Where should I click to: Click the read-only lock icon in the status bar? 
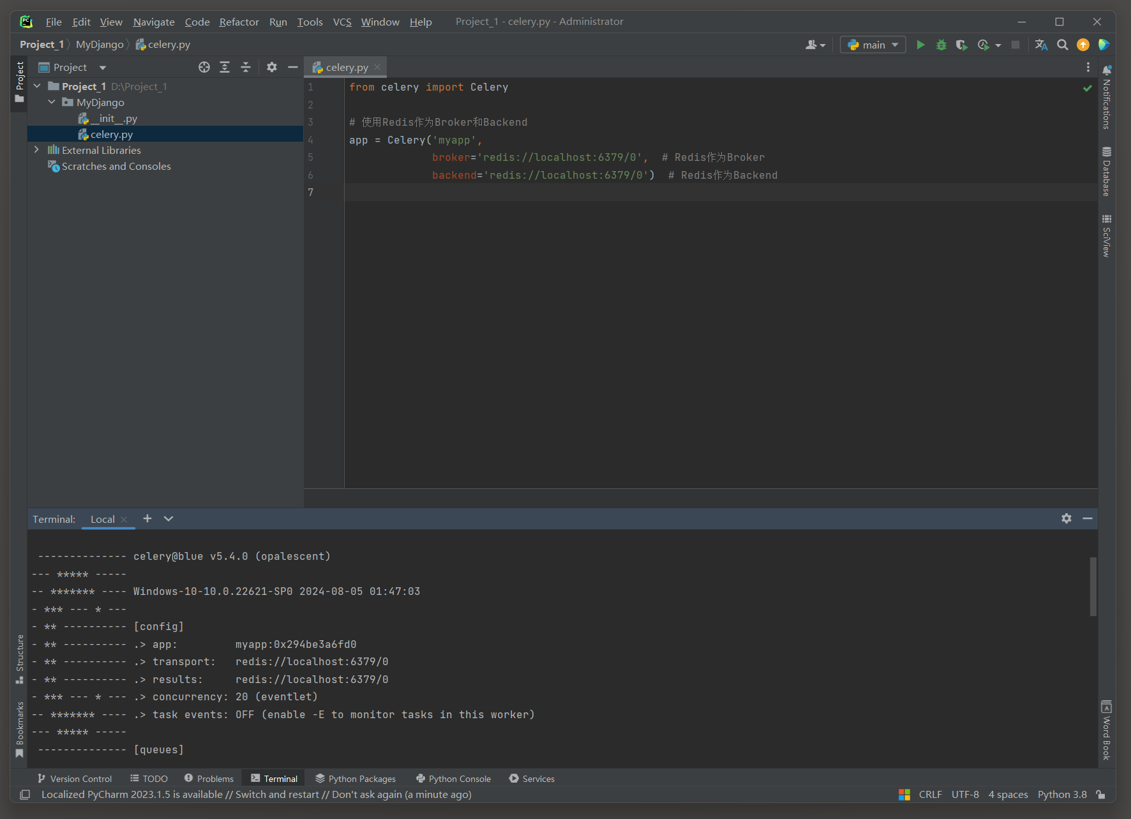(x=1101, y=795)
